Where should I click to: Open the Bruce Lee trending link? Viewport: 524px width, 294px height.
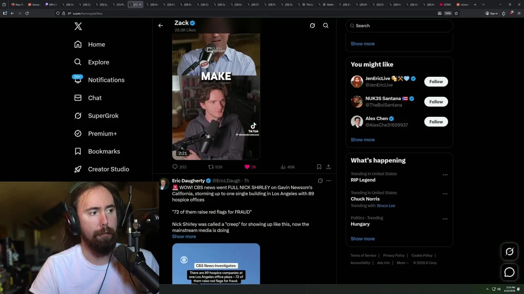(x=386, y=205)
